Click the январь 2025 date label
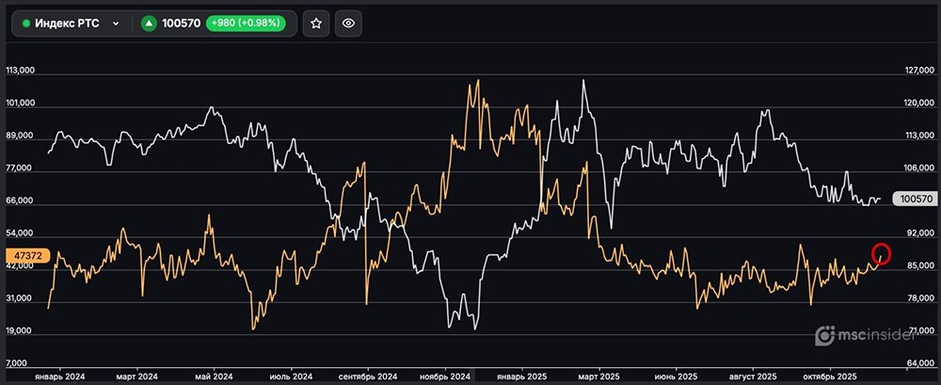941x385 pixels. point(521,377)
